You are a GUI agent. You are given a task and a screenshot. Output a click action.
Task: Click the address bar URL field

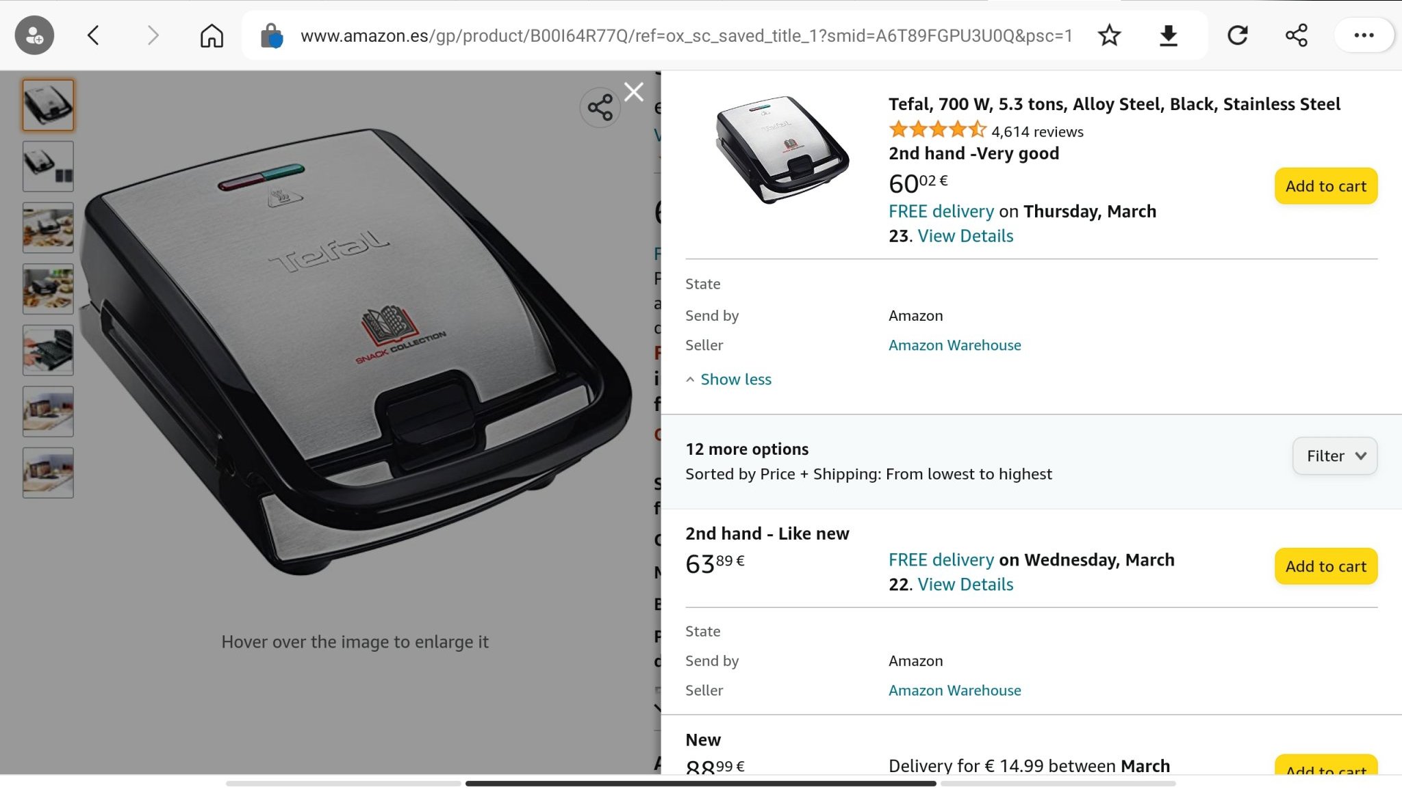(685, 36)
